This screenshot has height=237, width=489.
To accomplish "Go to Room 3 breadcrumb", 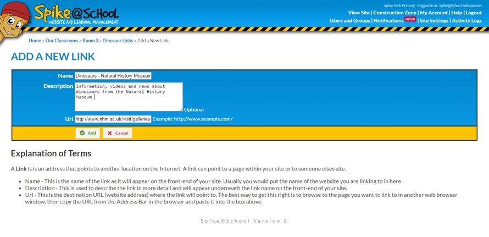I will pos(91,41).
